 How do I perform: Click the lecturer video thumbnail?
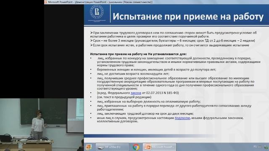tap(42, 125)
